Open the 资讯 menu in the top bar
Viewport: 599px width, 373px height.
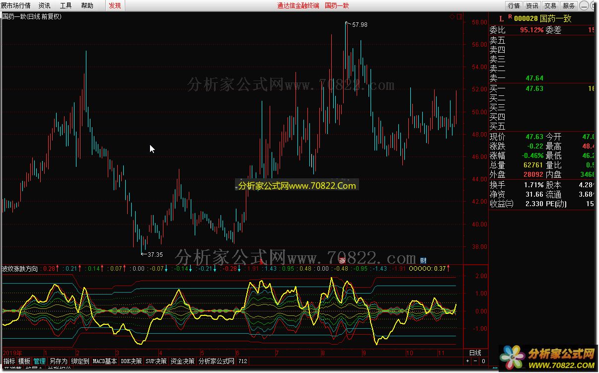[x=44, y=5]
